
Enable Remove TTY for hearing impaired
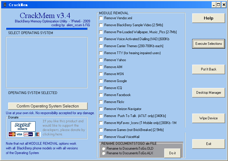tap(101, 53)
